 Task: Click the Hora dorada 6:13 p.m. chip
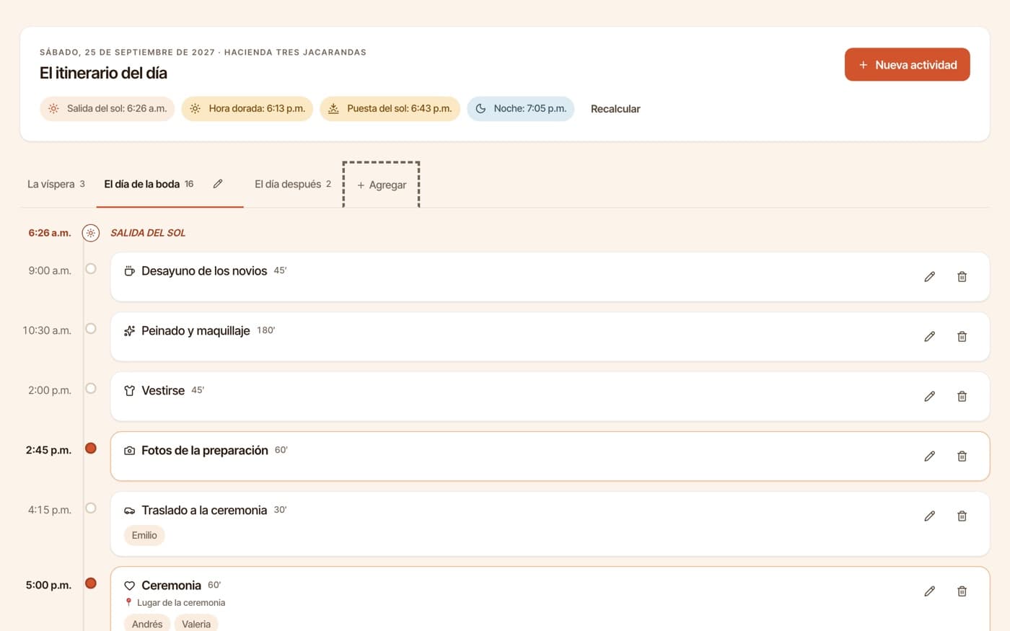[x=247, y=109]
